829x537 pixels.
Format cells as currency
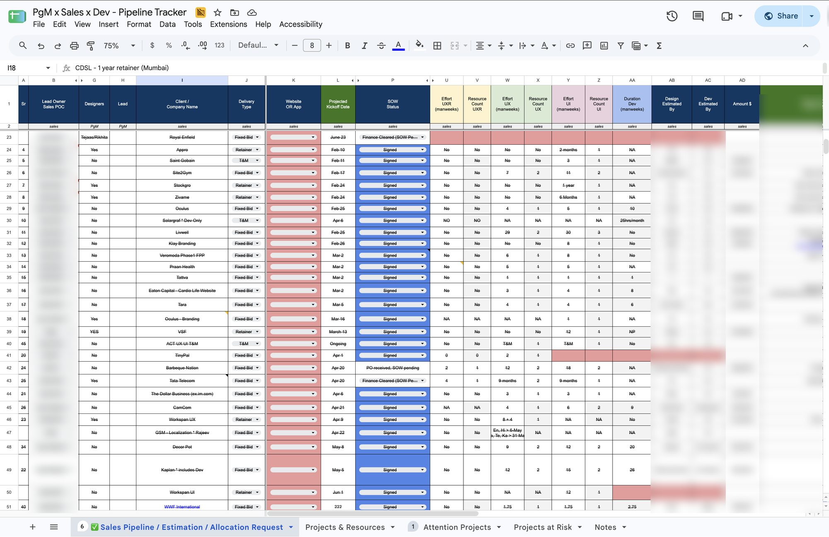click(x=152, y=46)
